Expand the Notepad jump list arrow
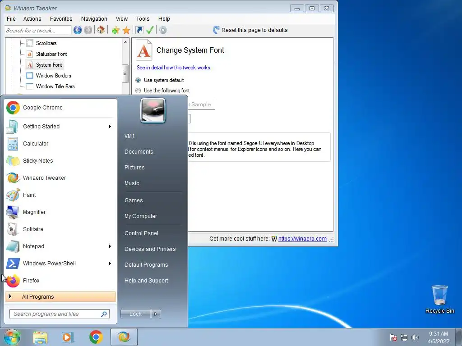The height and width of the screenshot is (346, 462). coord(110,246)
